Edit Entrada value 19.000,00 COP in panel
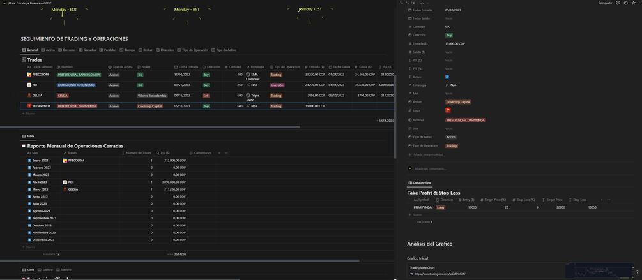642x280 pixels. tap(455, 43)
